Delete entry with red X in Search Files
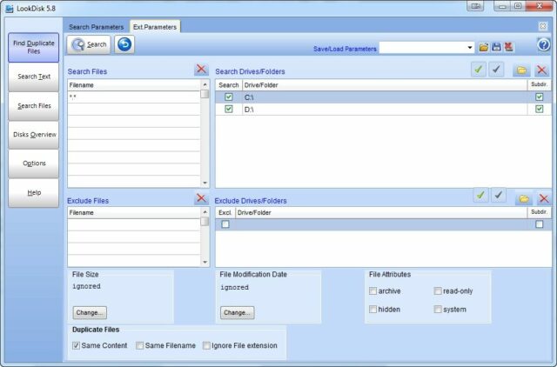The width and height of the screenshot is (557, 367). coord(201,70)
